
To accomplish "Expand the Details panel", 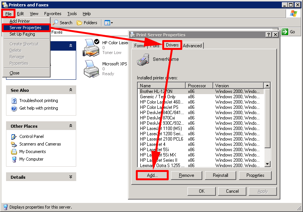I will (x=71, y=177).
